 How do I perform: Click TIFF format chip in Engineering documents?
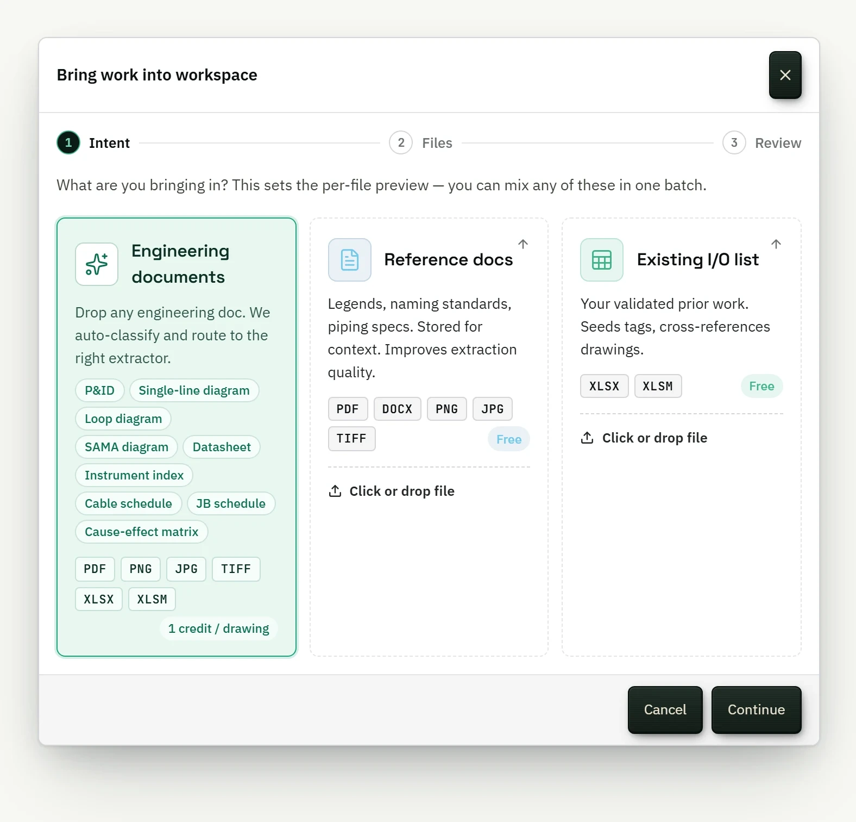click(x=236, y=569)
